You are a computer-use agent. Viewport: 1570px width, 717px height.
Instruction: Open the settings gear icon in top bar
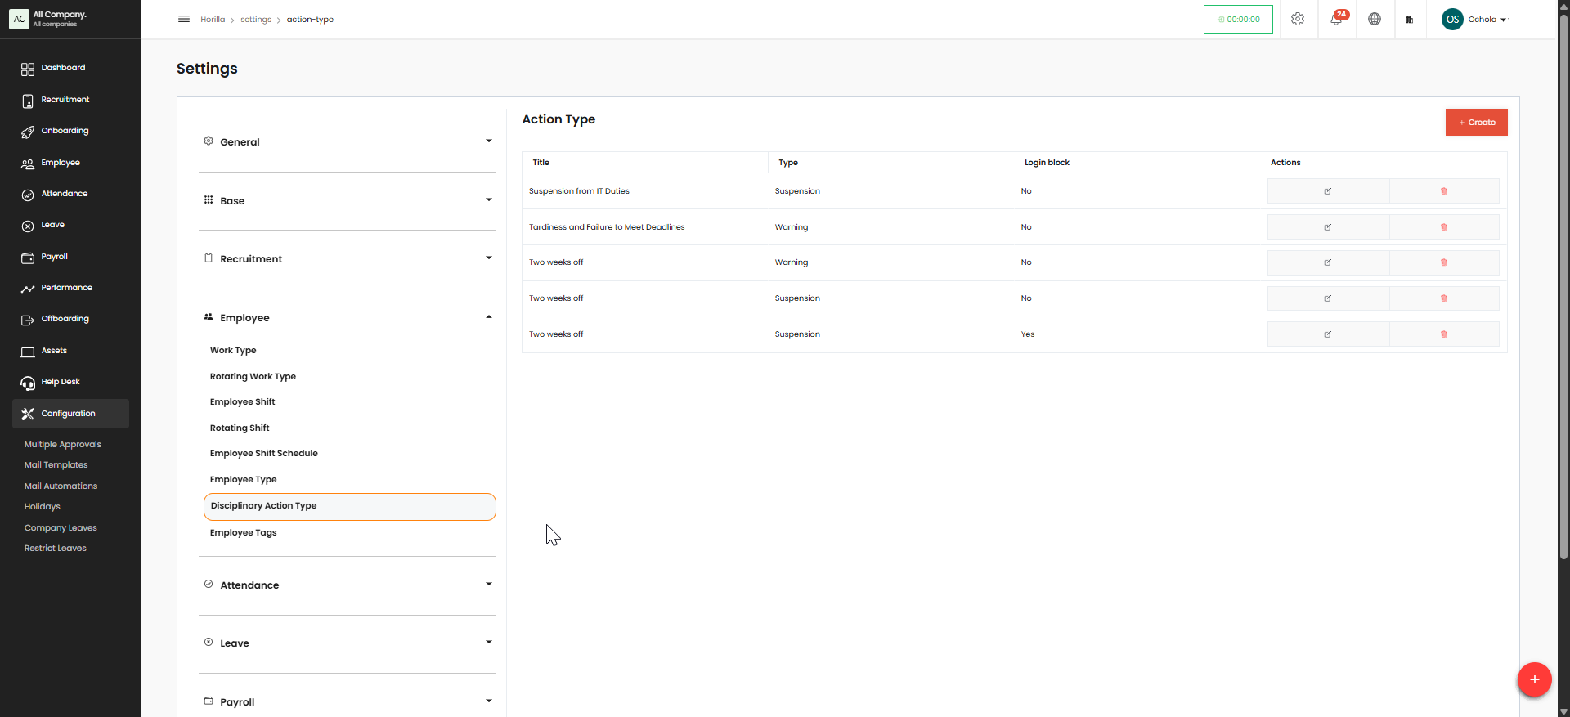[x=1298, y=19]
